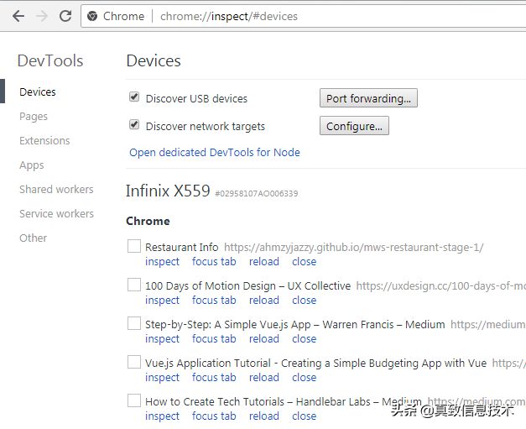Open the Port forwarding dialog
526x429 pixels.
[x=368, y=98]
